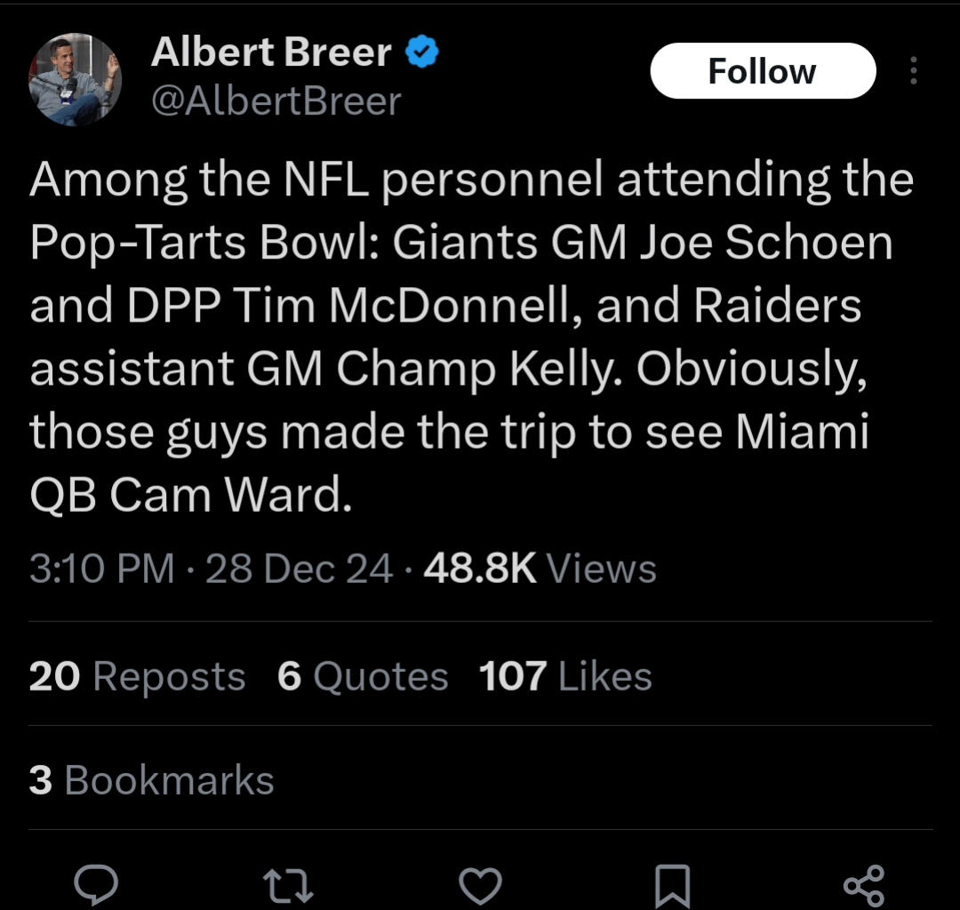Screen dimensions: 960x910
Task: Follow Albert Breer
Action: tap(762, 71)
